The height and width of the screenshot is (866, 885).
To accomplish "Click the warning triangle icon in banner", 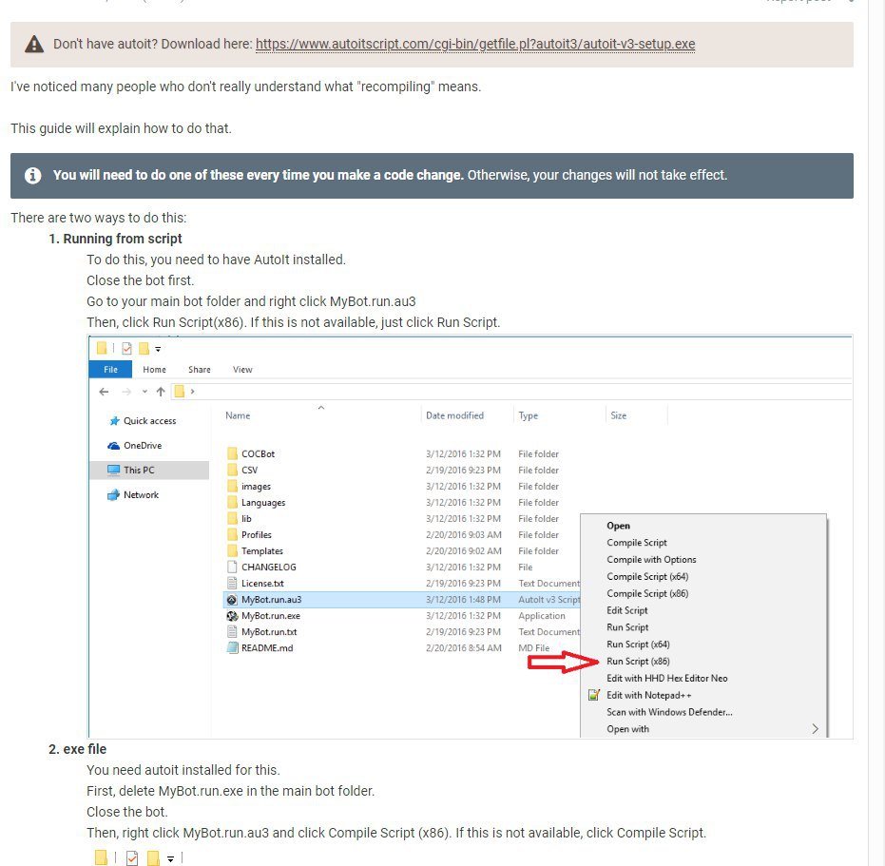I will click(34, 44).
